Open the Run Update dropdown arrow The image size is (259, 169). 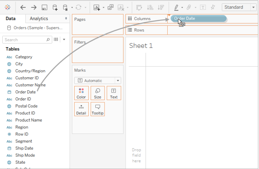pos(86,7)
